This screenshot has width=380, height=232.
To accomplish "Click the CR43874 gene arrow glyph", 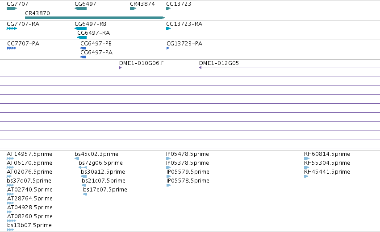I will tap(133, 8).
